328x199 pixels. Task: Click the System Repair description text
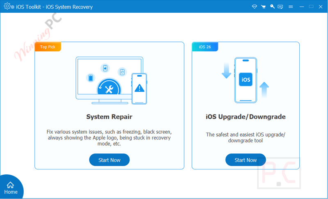click(109, 138)
